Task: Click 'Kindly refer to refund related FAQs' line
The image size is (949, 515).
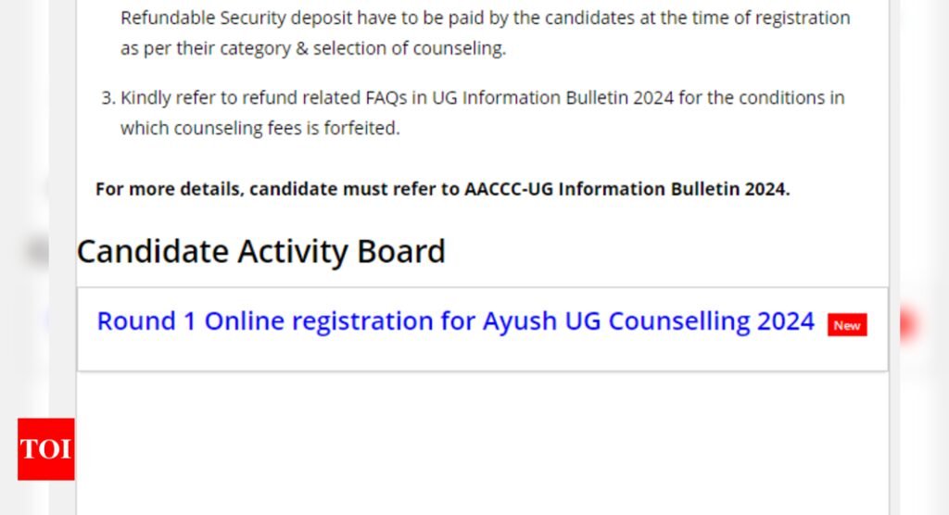Action: pyautogui.click(x=482, y=98)
